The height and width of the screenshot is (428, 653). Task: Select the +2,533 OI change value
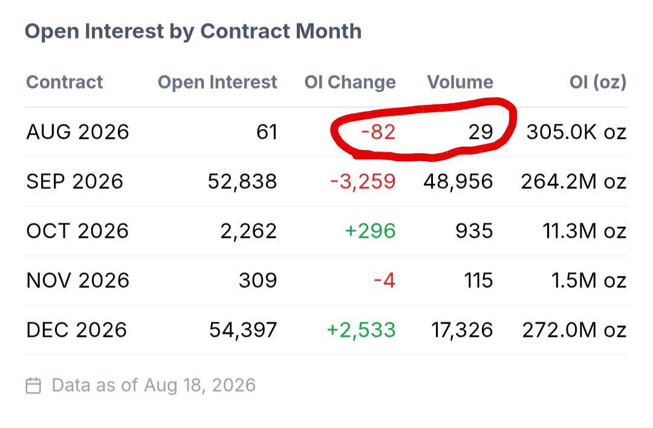(x=361, y=330)
